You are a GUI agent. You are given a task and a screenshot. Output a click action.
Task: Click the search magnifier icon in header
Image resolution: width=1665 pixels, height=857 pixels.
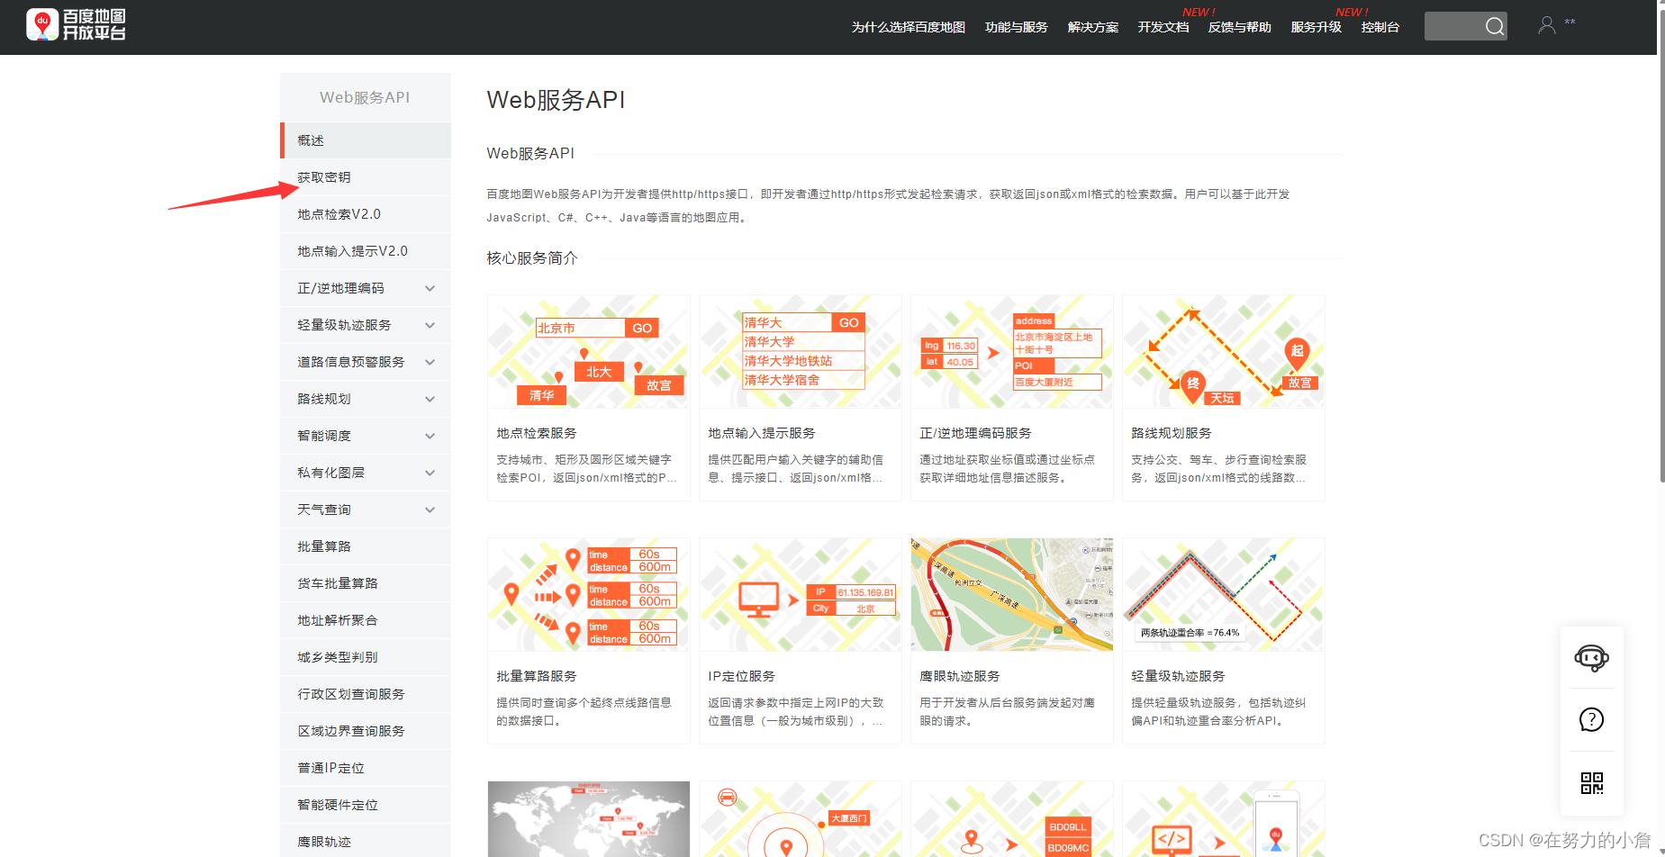coord(1494,26)
